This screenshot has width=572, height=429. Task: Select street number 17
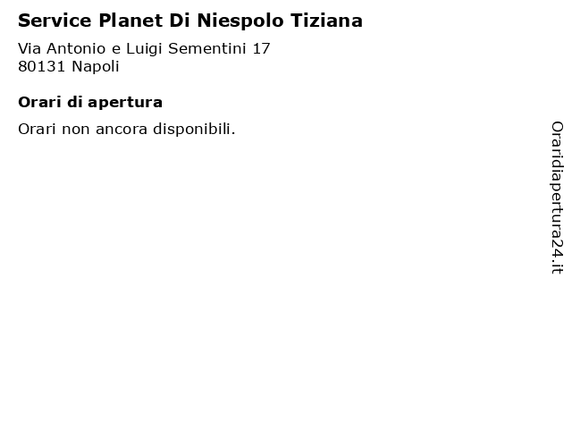click(x=261, y=48)
